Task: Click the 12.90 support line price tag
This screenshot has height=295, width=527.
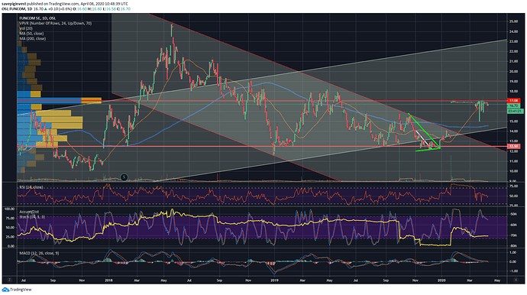Action: coord(513,146)
